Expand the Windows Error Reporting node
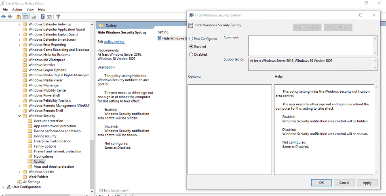Image resolution: width=386 pixels, height=196 pixels. pyautogui.click(x=19, y=45)
